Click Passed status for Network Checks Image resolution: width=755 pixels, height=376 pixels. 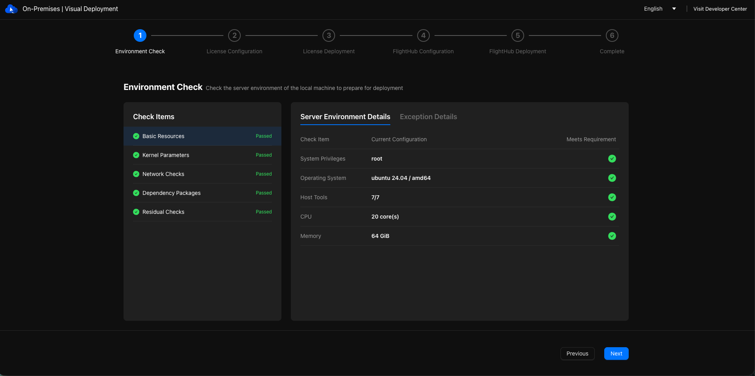click(x=264, y=174)
